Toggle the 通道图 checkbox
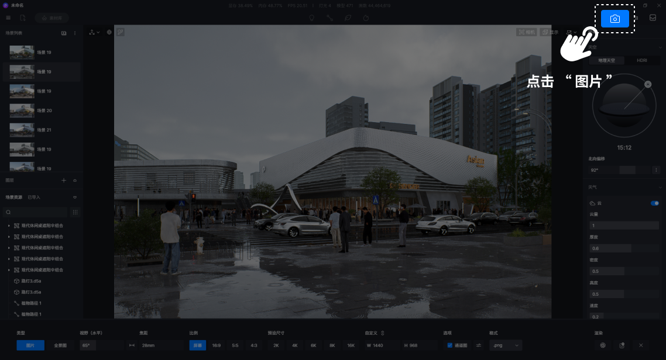Screen dimensions: 666x360 click(449, 345)
